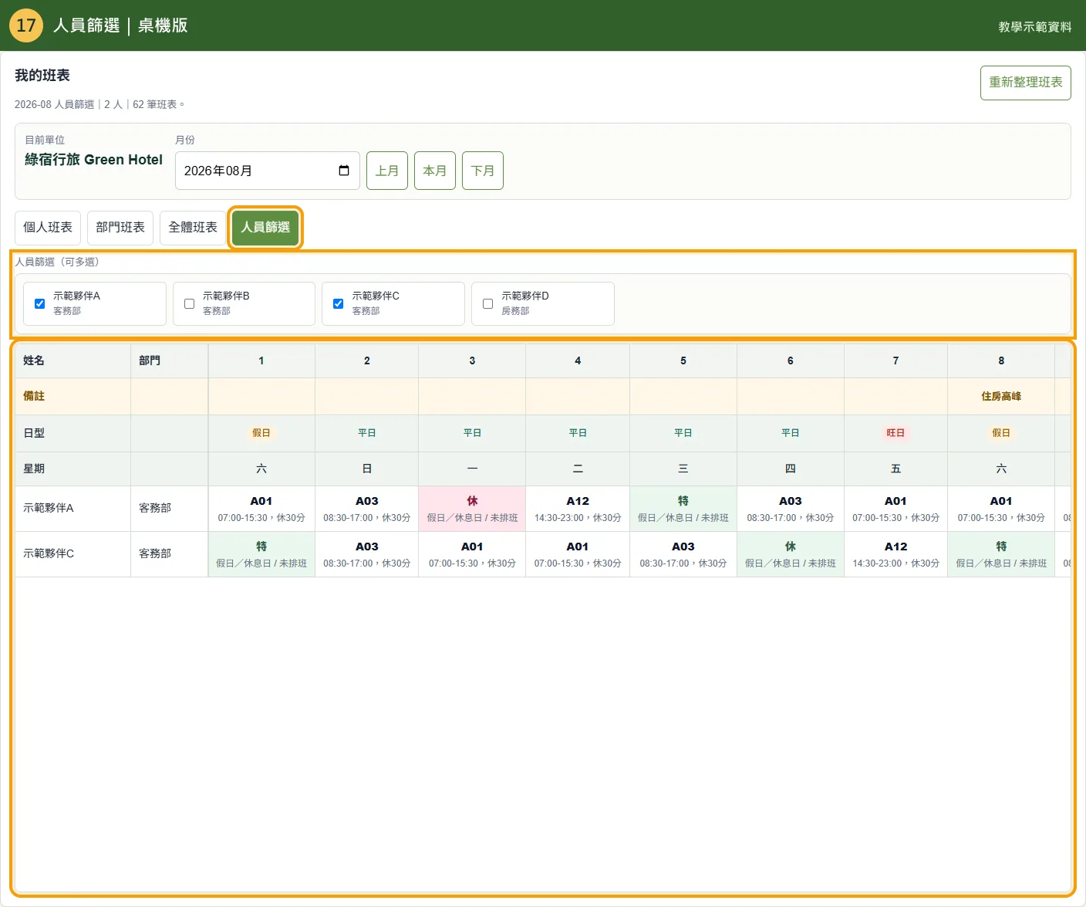Jump to current month via 本月
The image size is (1086, 907).
pyautogui.click(x=435, y=171)
